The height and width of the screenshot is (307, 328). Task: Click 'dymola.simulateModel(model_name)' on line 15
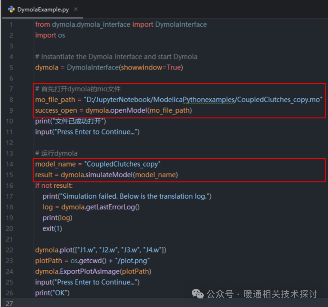click(x=119, y=175)
